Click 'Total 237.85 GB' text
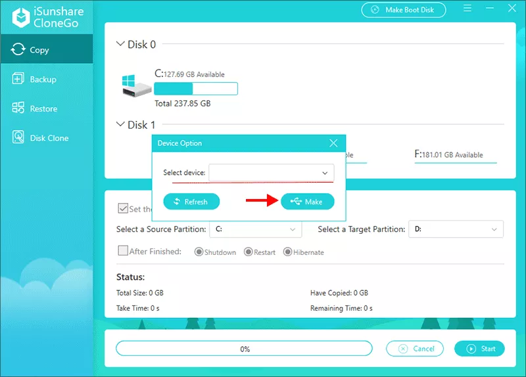 pos(183,104)
